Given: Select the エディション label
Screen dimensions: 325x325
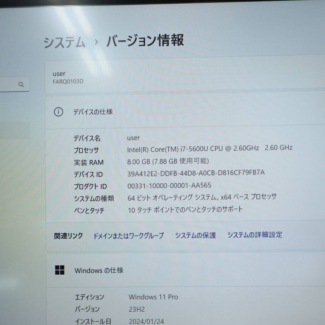Looking at the screenshot, I should click(89, 297).
